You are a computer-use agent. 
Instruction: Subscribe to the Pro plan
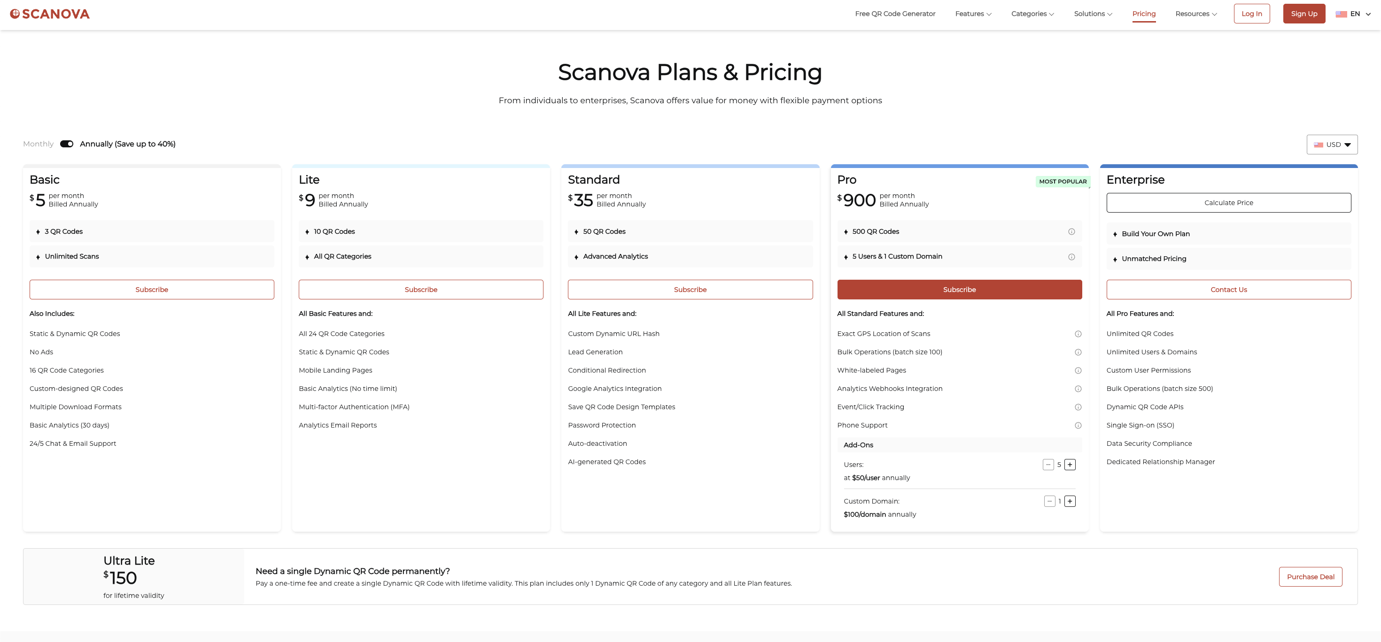point(959,290)
